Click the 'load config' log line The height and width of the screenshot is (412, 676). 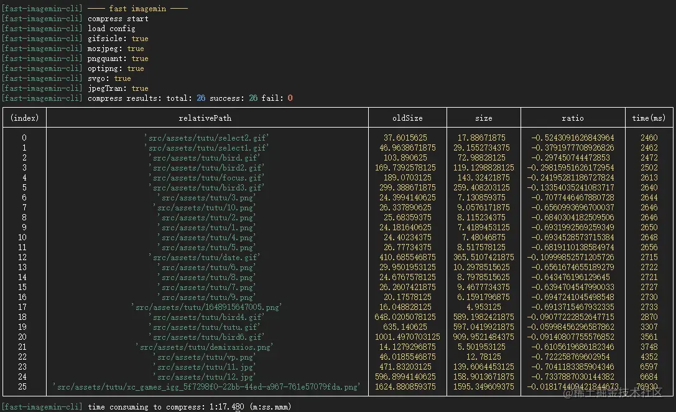click(111, 29)
